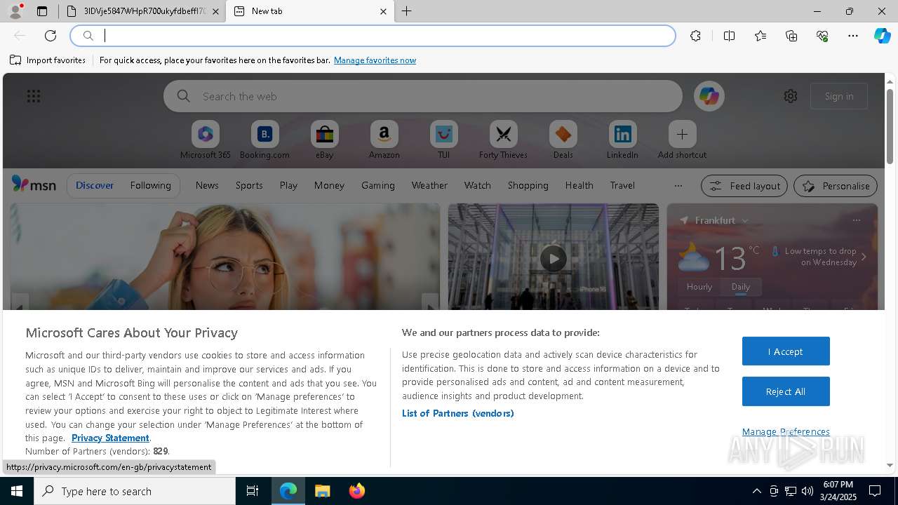Open the tab actions menu icon
The image size is (898, 505).
tap(42, 11)
